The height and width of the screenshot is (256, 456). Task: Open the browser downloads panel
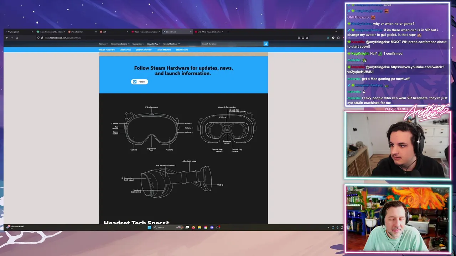coord(328,38)
